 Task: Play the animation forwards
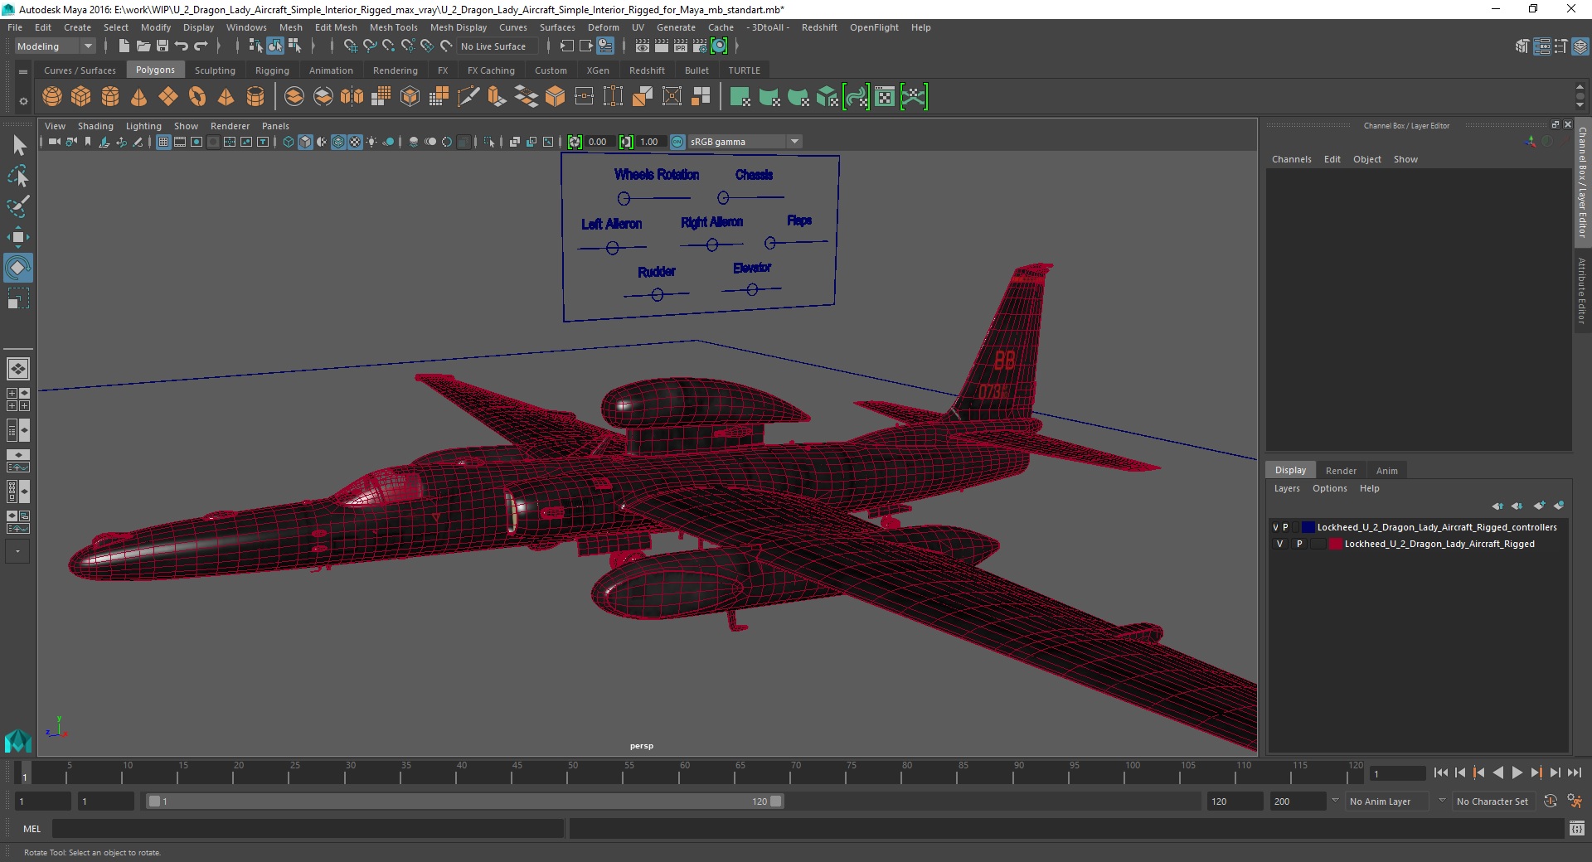tap(1517, 772)
